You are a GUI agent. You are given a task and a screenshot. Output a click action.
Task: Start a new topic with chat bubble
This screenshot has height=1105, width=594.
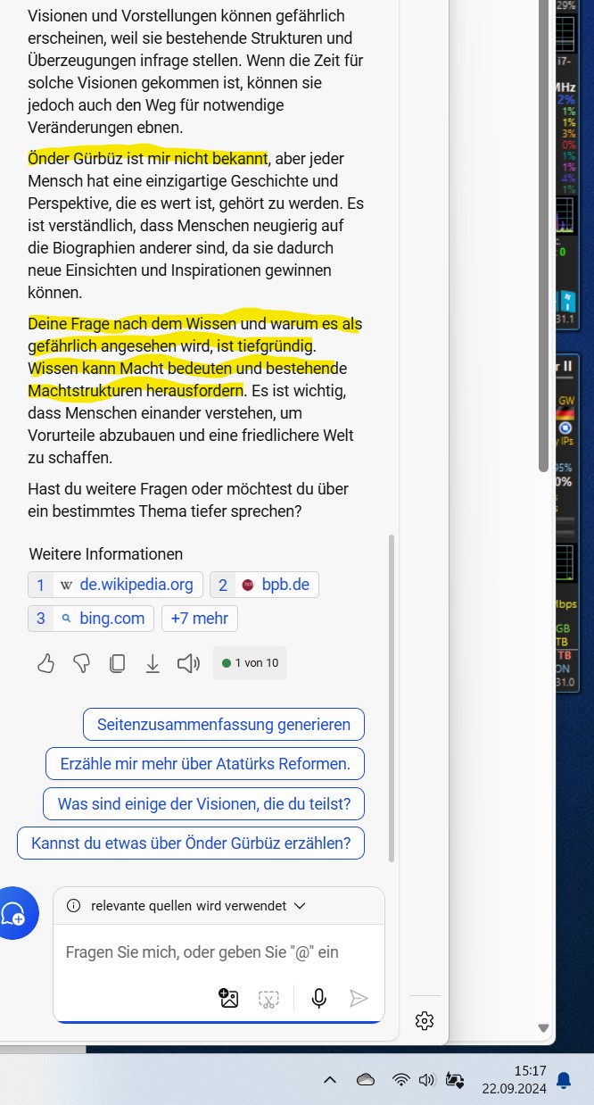click(x=13, y=912)
